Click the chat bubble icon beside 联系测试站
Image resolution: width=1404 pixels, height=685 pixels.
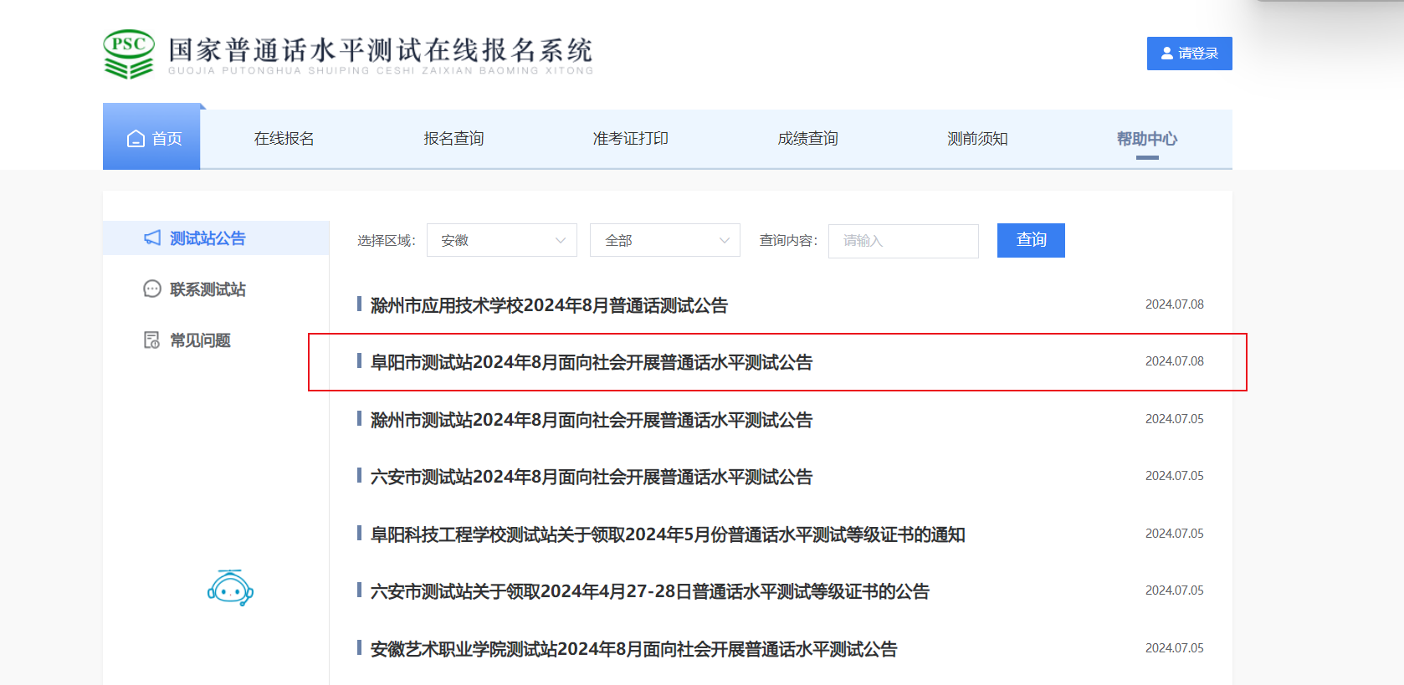pyautogui.click(x=152, y=289)
